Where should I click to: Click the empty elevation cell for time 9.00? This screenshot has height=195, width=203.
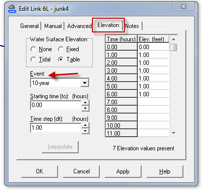[x=153, y=117]
